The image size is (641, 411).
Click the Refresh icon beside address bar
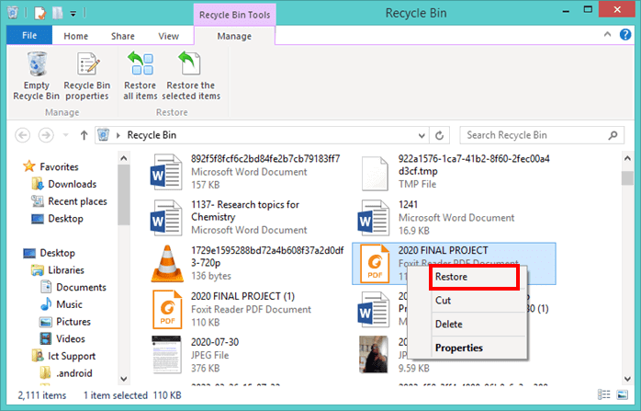(440, 135)
